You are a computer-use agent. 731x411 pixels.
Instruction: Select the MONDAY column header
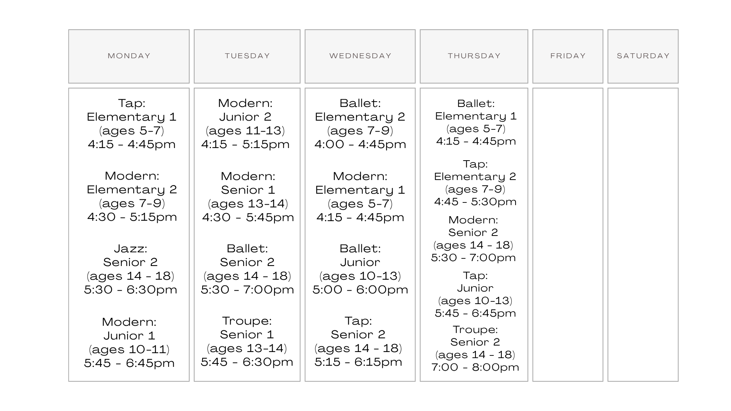click(x=129, y=56)
